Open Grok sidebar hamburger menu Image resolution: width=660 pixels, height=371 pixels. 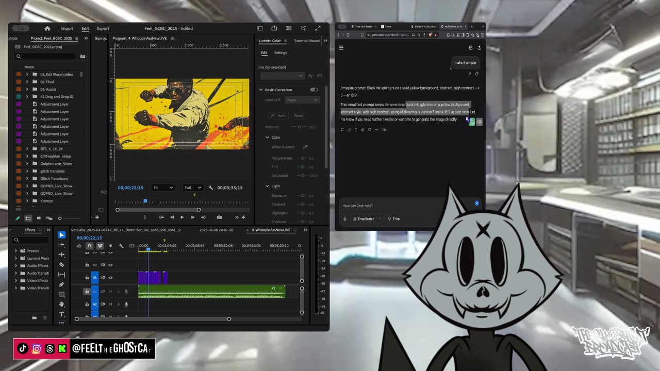pos(341,47)
